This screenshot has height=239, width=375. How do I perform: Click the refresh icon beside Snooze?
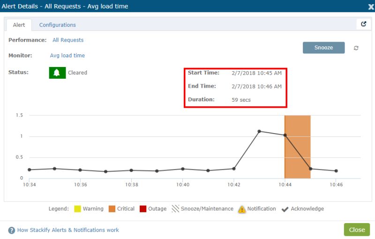tap(356, 48)
